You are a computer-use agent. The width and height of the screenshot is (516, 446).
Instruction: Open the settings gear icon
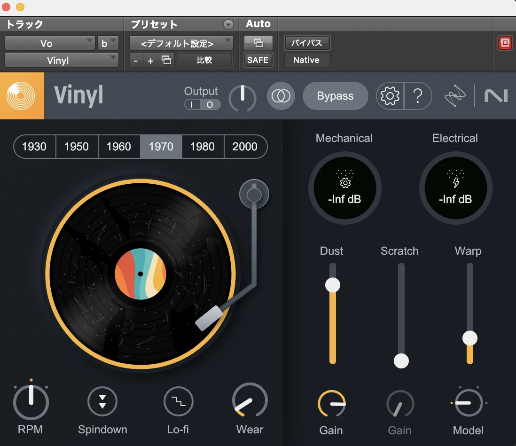point(390,96)
